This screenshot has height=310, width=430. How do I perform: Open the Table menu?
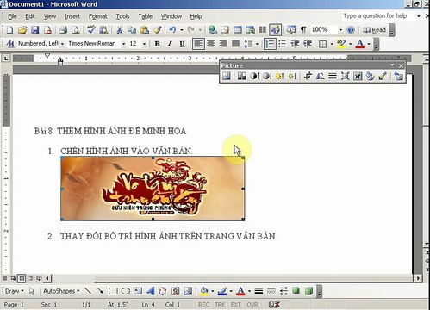146,16
